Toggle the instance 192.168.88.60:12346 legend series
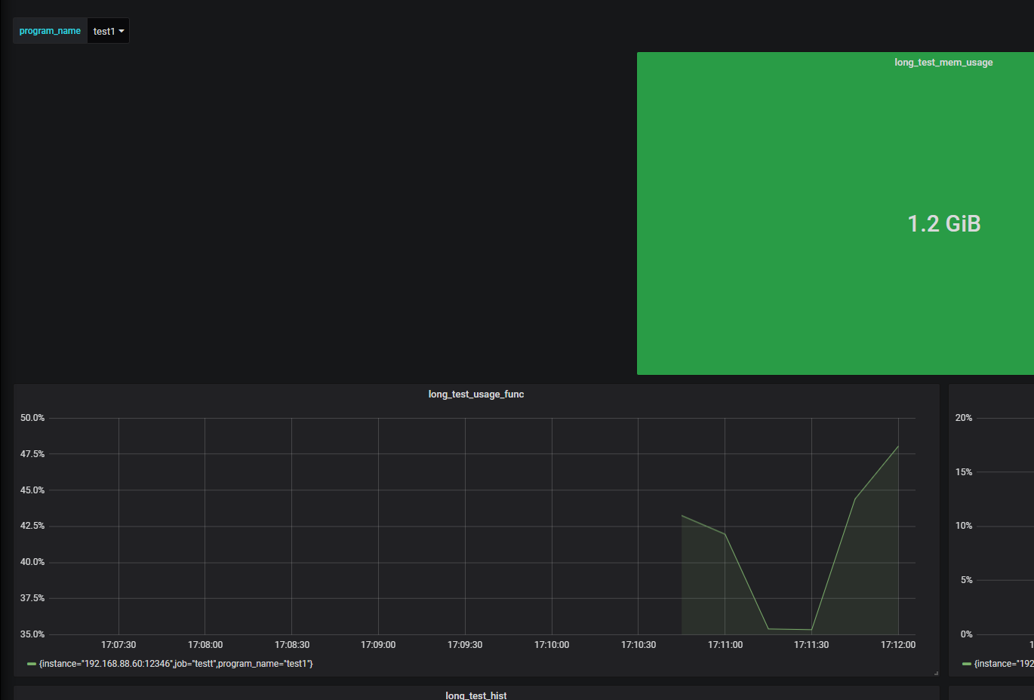This screenshot has width=1034, height=700. (x=176, y=664)
